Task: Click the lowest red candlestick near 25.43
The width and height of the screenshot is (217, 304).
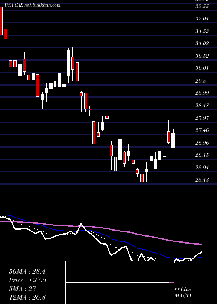Action: click(x=142, y=178)
